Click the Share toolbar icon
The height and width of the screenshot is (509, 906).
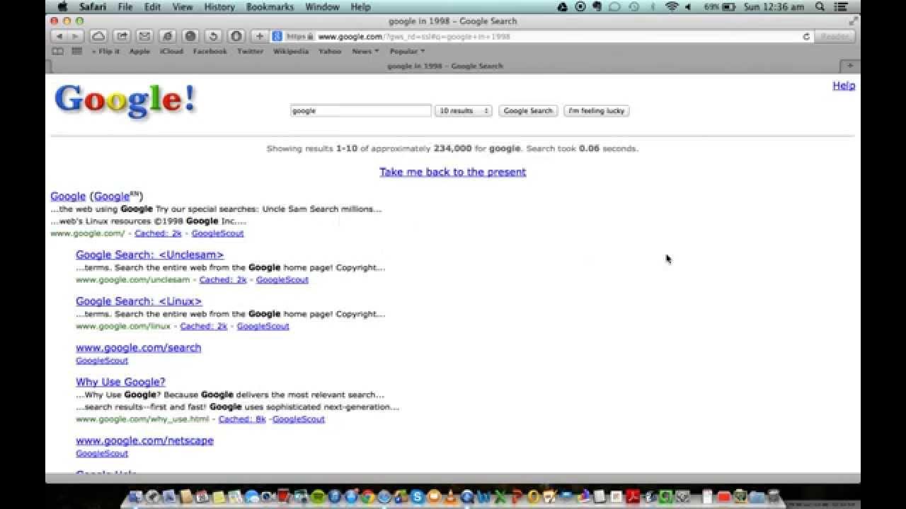122,36
